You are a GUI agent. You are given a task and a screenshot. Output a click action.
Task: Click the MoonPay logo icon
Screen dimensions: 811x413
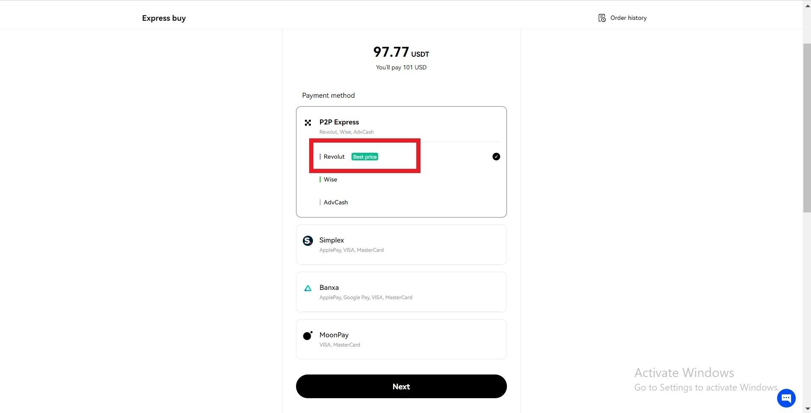308,336
